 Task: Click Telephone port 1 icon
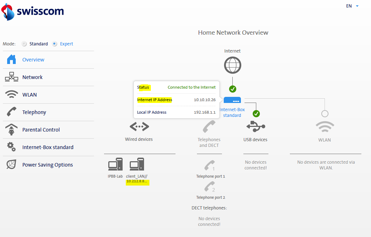[210, 166]
